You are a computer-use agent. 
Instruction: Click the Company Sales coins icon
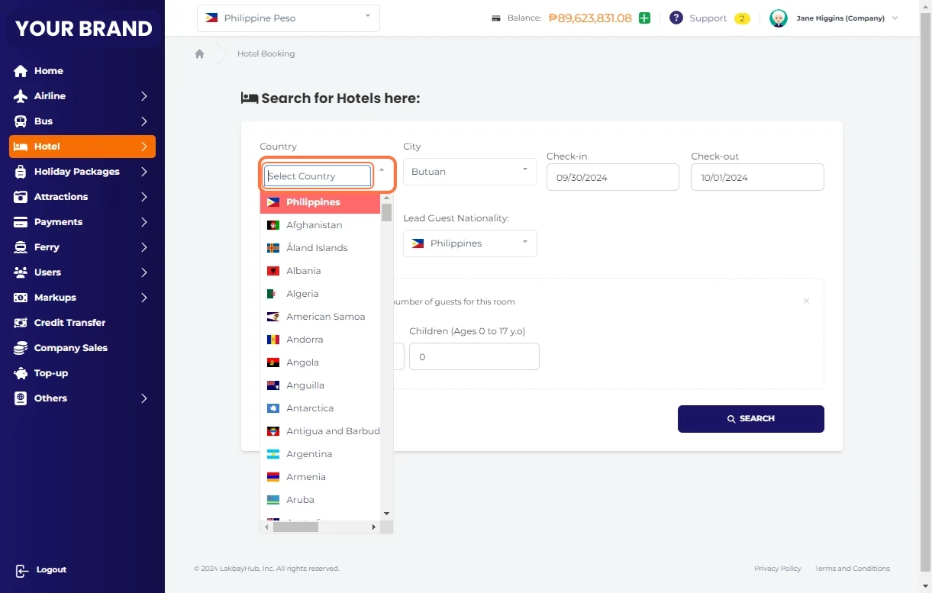pyautogui.click(x=21, y=348)
